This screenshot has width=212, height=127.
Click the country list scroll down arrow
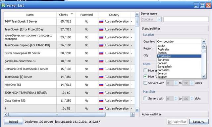pyautogui.click(x=204, y=76)
